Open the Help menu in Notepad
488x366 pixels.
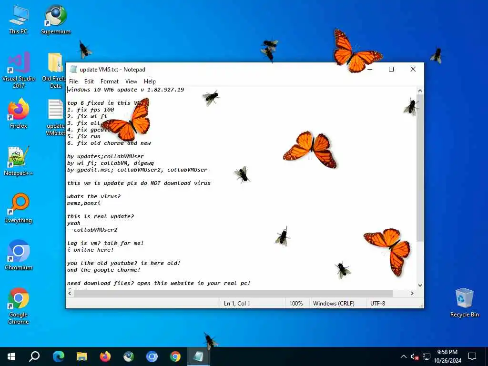(150, 81)
